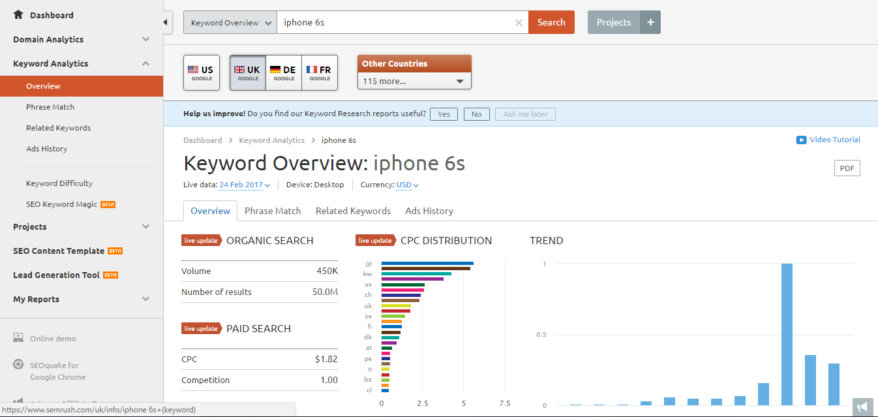Open SEOquake for Google Chrome link

click(x=57, y=371)
